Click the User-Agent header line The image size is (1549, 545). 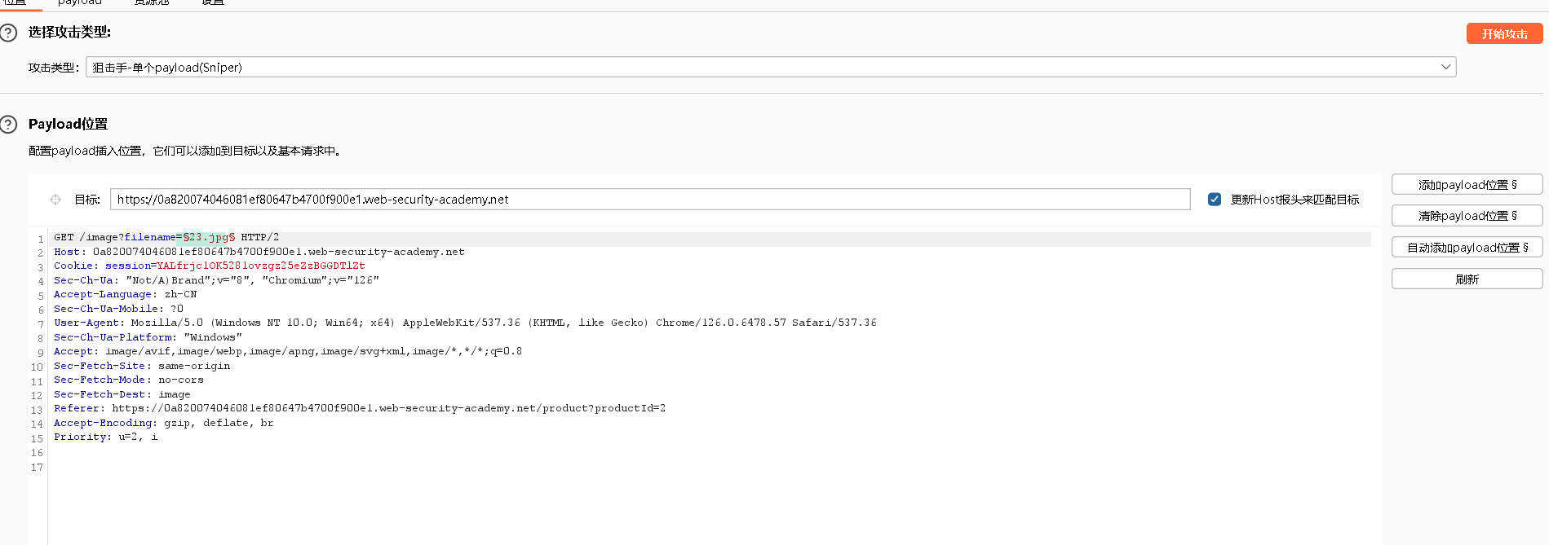[x=465, y=323]
